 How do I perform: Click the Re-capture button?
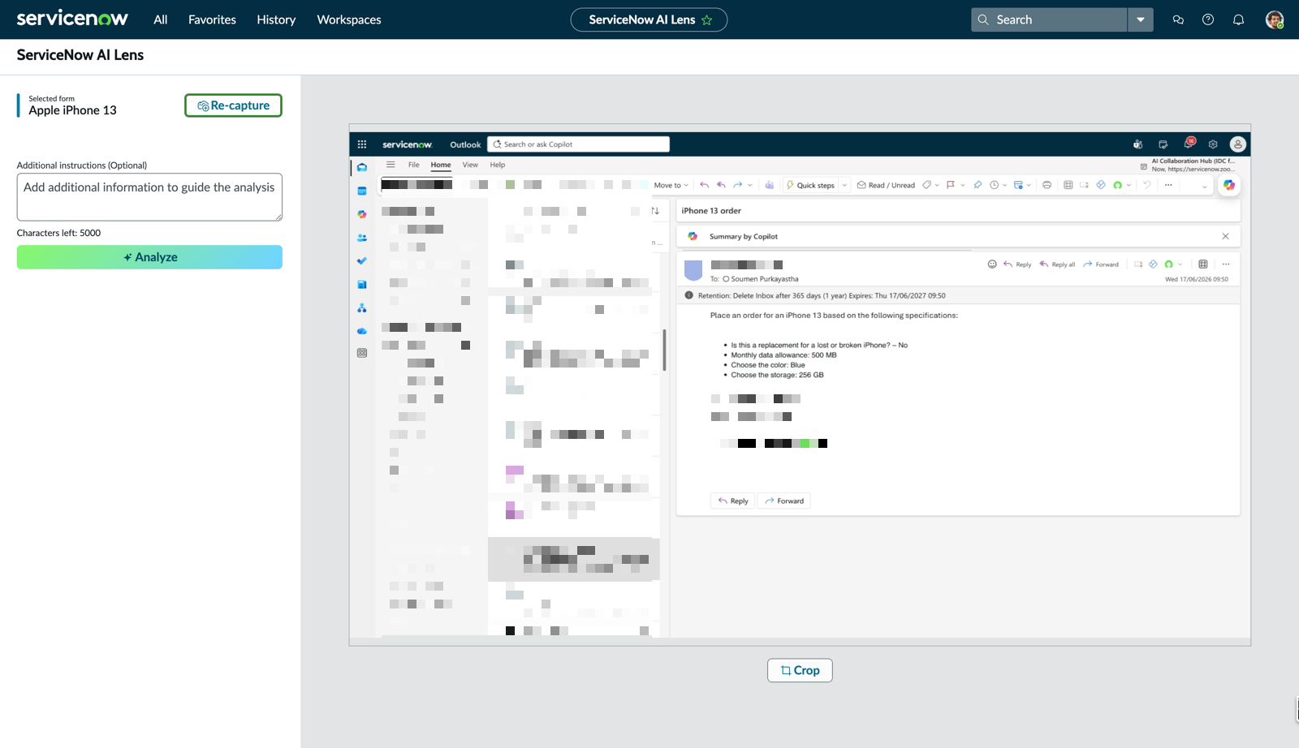pos(234,105)
